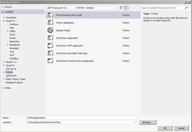Select IronPython Windows Forms Application name
The height and width of the screenshot is (132, 192).
[x=75, y=61]
